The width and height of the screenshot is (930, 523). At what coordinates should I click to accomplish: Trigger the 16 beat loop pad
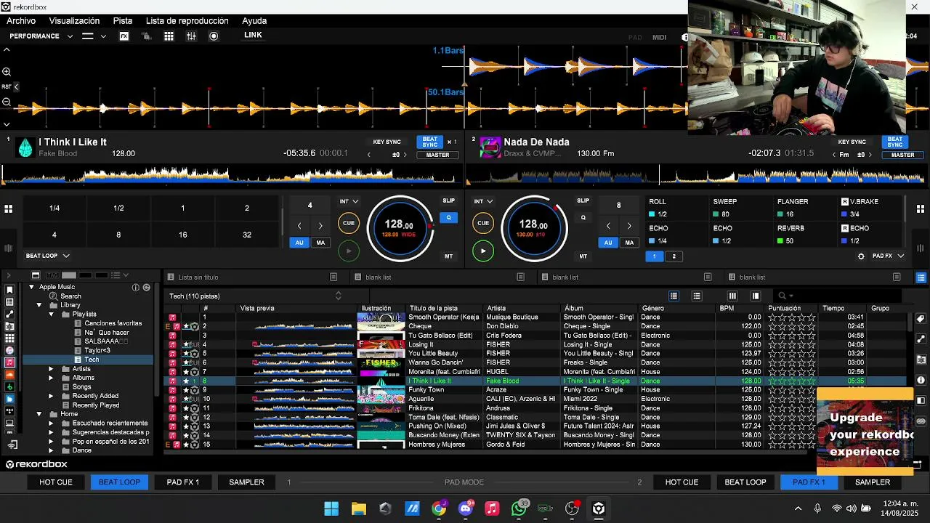(x=182, y=235)
